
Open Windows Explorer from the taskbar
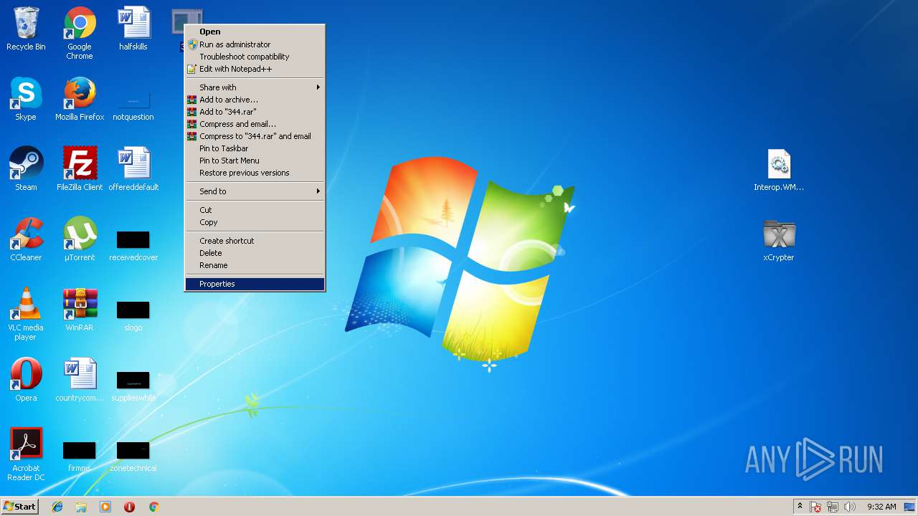coord(81,507)
